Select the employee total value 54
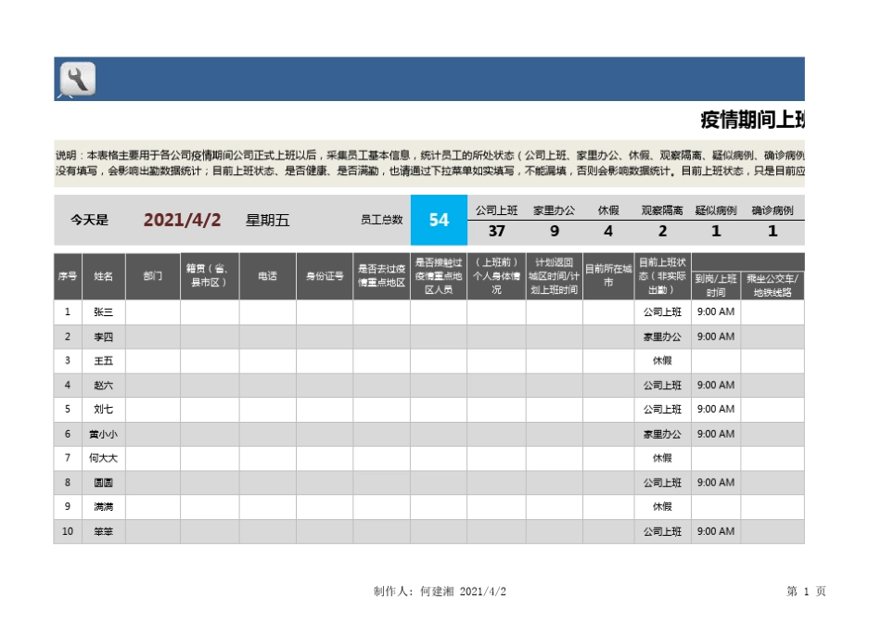This screenshot has height=623, width=881. click(439, 220)
